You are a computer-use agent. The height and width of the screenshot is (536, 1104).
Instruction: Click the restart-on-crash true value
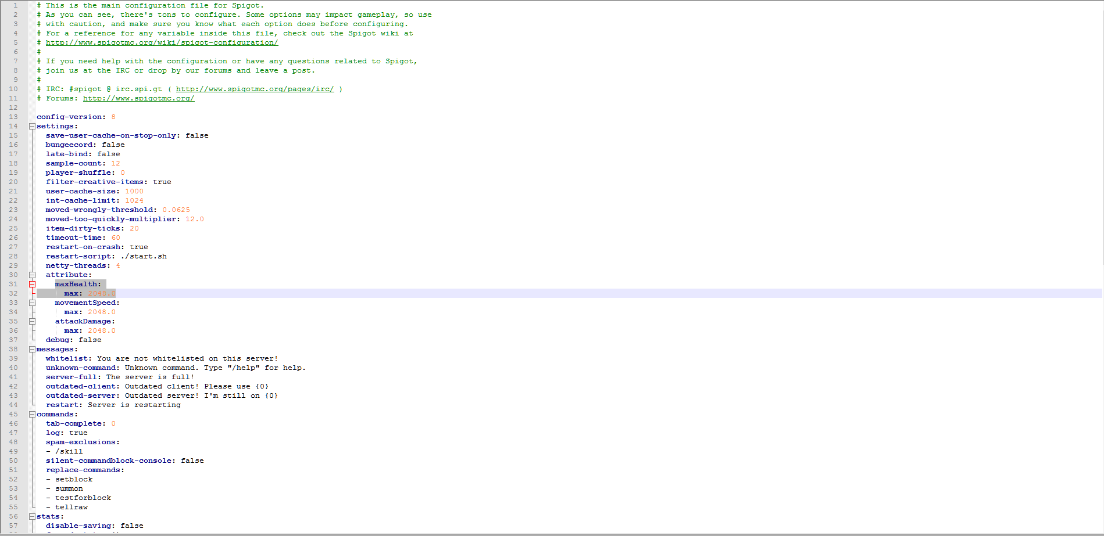[139, 247]
